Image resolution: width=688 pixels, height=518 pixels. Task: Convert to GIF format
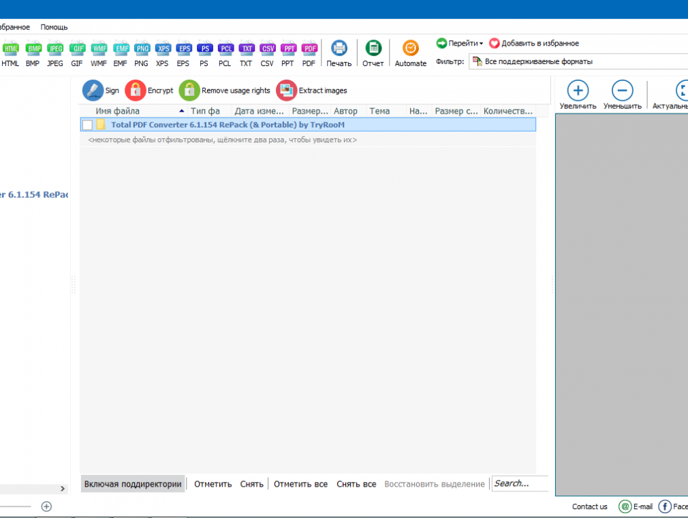pyautogui.click(x=77, y=54)
